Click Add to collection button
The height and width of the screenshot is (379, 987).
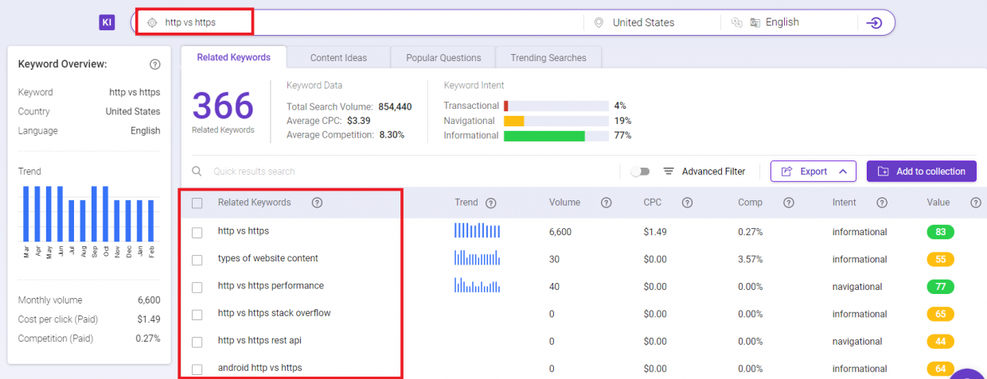tap(921, 171)
